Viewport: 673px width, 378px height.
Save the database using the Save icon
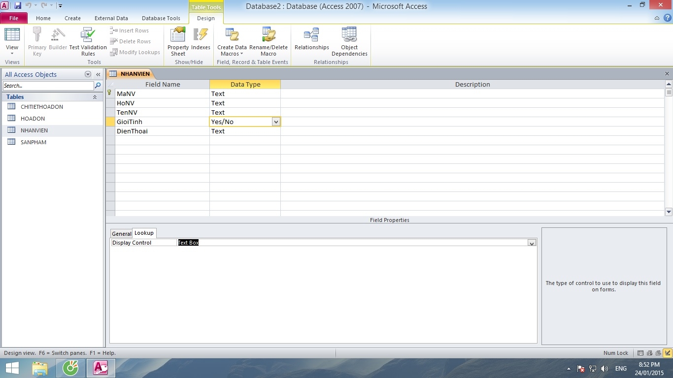coord(18,6)
